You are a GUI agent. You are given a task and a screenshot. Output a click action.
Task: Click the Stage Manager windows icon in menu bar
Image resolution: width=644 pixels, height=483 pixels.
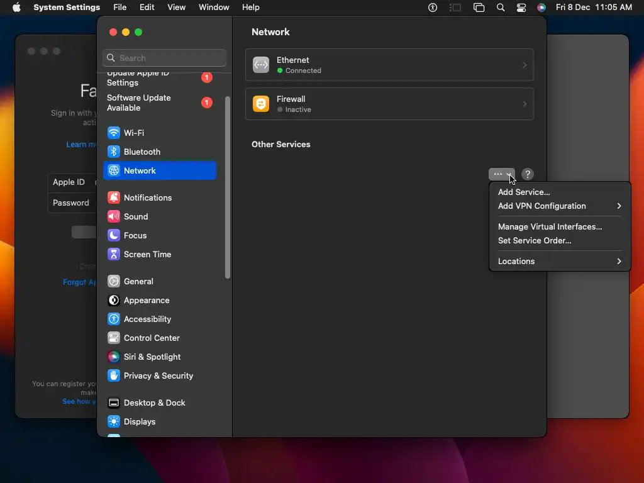pyautogui.click(x=479, y=8)
